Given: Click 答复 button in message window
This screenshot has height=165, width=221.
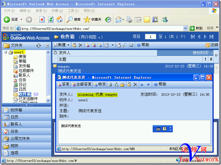Looking at the screenshot, I should 63,84.
